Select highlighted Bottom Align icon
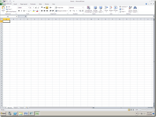 tap(47, 8)
